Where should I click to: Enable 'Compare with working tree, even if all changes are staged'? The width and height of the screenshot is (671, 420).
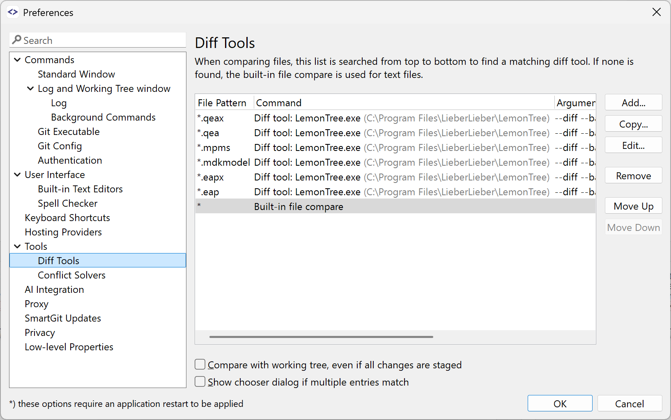[x=200, y=364]
